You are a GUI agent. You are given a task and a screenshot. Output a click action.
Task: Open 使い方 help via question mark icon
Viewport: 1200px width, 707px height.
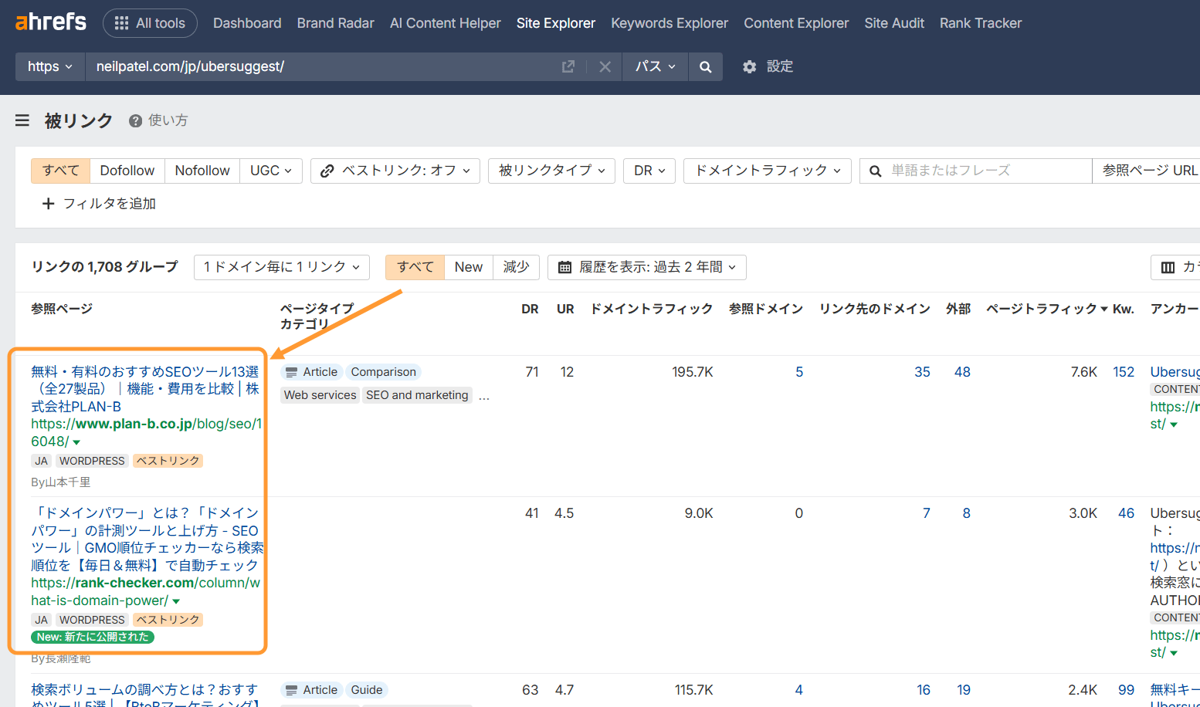coord(136,120)
